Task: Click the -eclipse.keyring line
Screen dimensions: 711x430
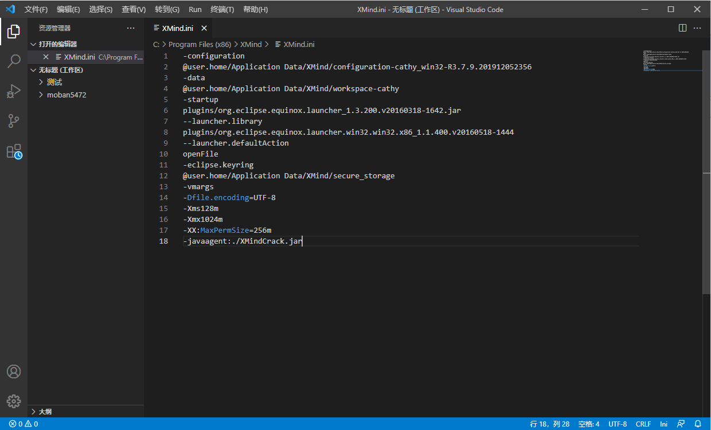Action: pyautogui.click(x=218, y=165)
